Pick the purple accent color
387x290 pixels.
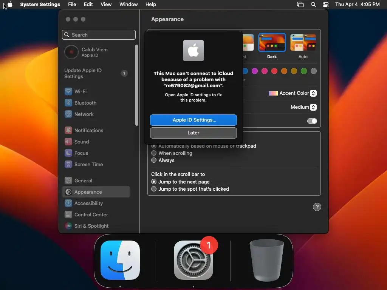[x=255, y=71]
